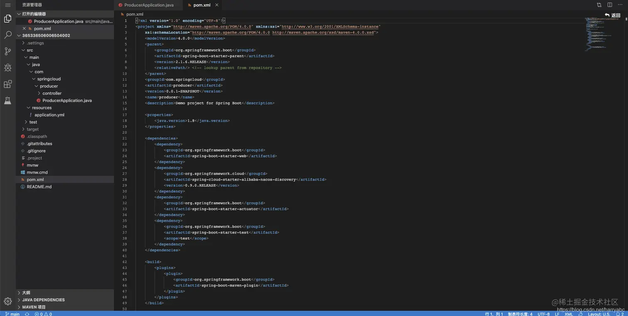The image size is (628, 316).
Task: Open the .classpath file
Action: tap(65, 136)
